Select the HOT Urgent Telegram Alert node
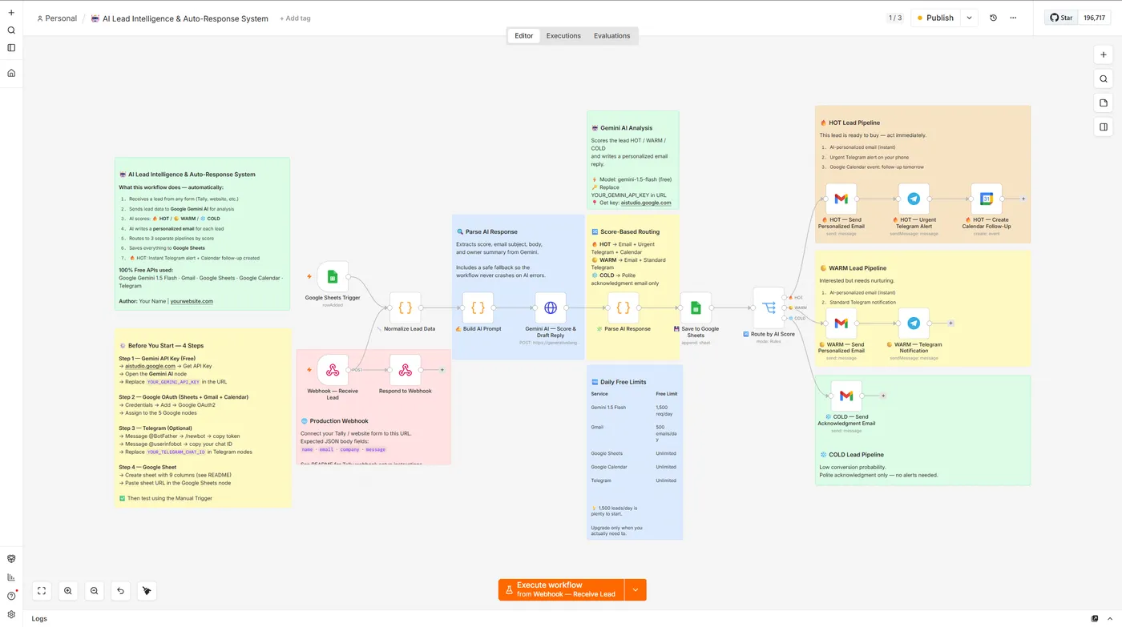 [914, 199]
